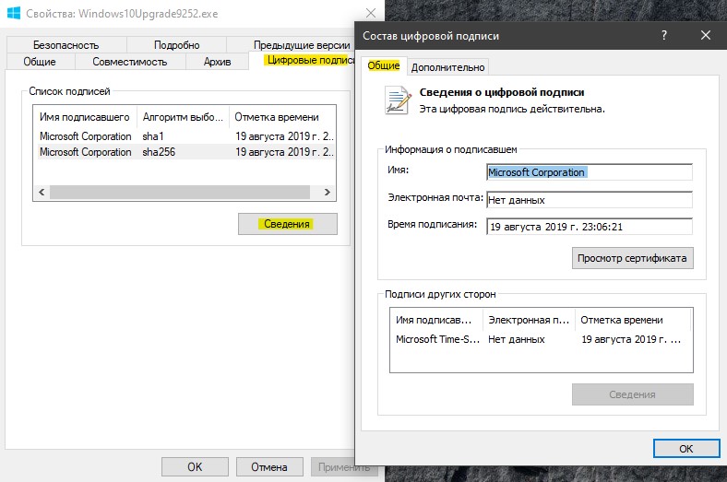
Task: Close the Состав цифровой подписи dialog
Action: (706, 35)
